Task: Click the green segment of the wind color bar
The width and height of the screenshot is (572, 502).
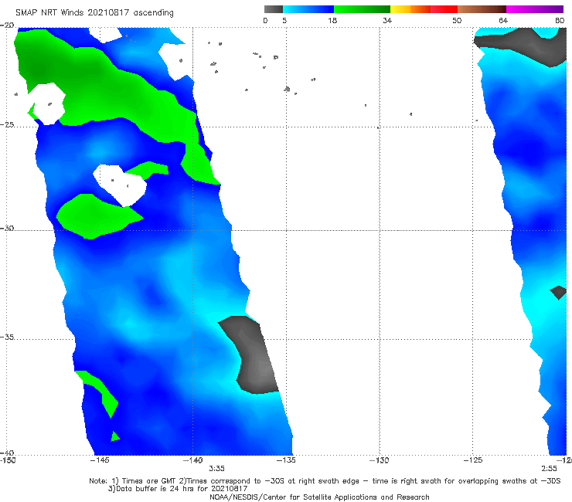Action: 362,9
